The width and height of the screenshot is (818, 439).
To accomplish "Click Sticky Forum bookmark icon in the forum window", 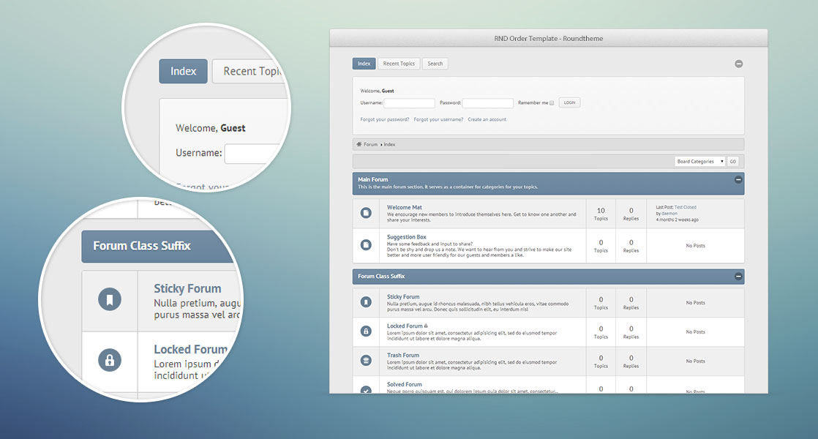I will (367, 302).
